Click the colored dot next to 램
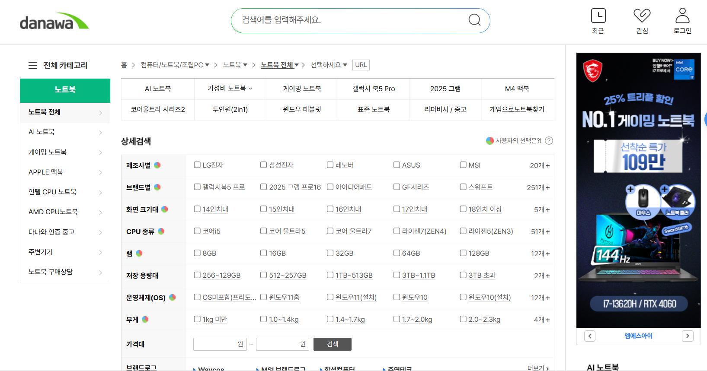 [139, 253]
